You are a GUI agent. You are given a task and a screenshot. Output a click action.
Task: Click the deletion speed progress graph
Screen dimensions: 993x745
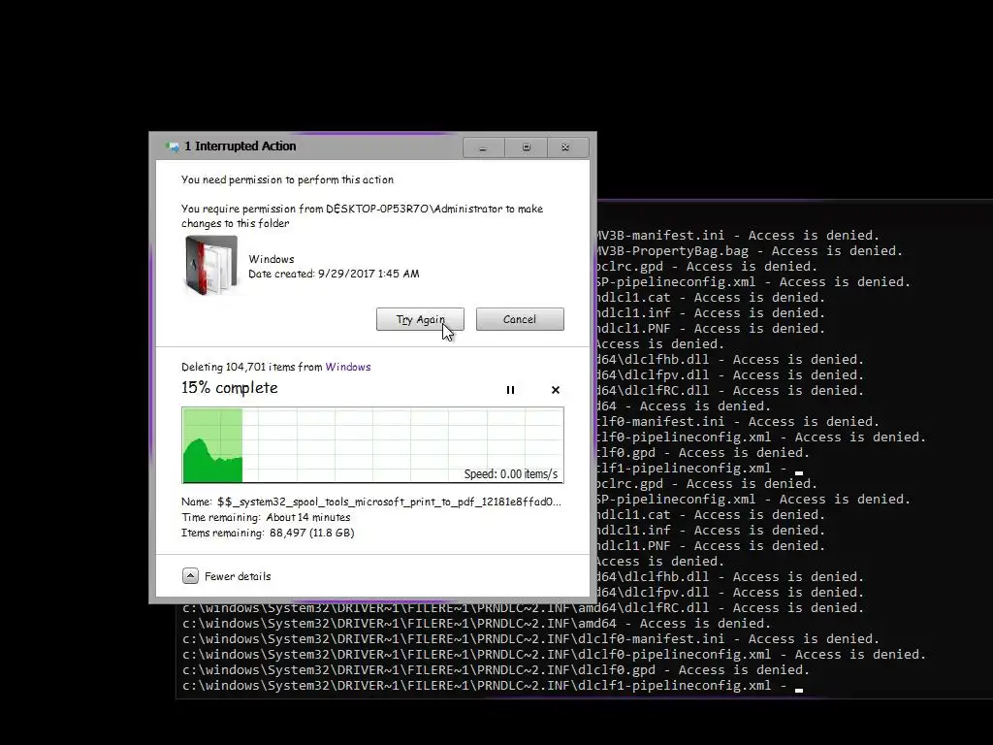pyautogui.click(x=372, y=445)
